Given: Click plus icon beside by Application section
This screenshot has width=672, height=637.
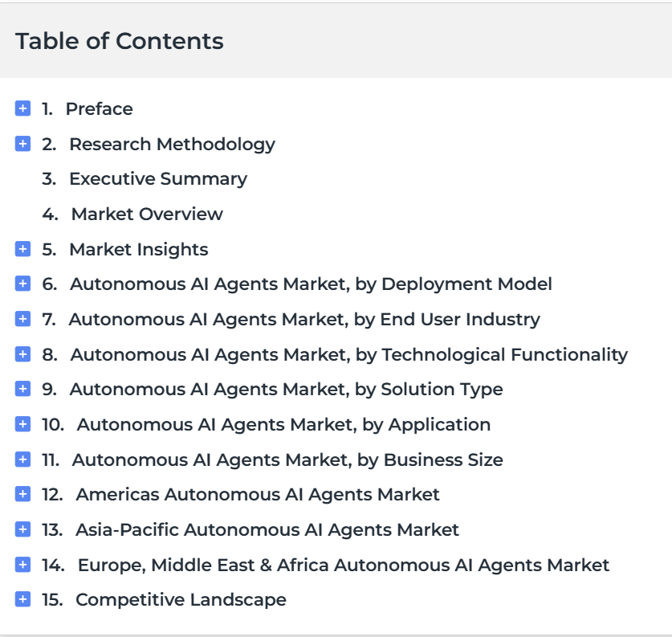Looking at the screenshot, I should (x=22, y=424).
